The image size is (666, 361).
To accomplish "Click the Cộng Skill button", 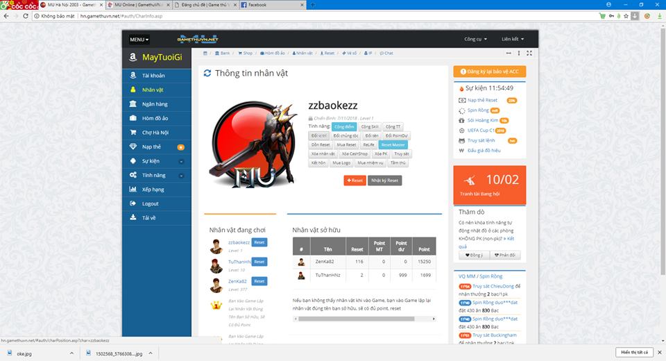I will [x=370, y=127].
